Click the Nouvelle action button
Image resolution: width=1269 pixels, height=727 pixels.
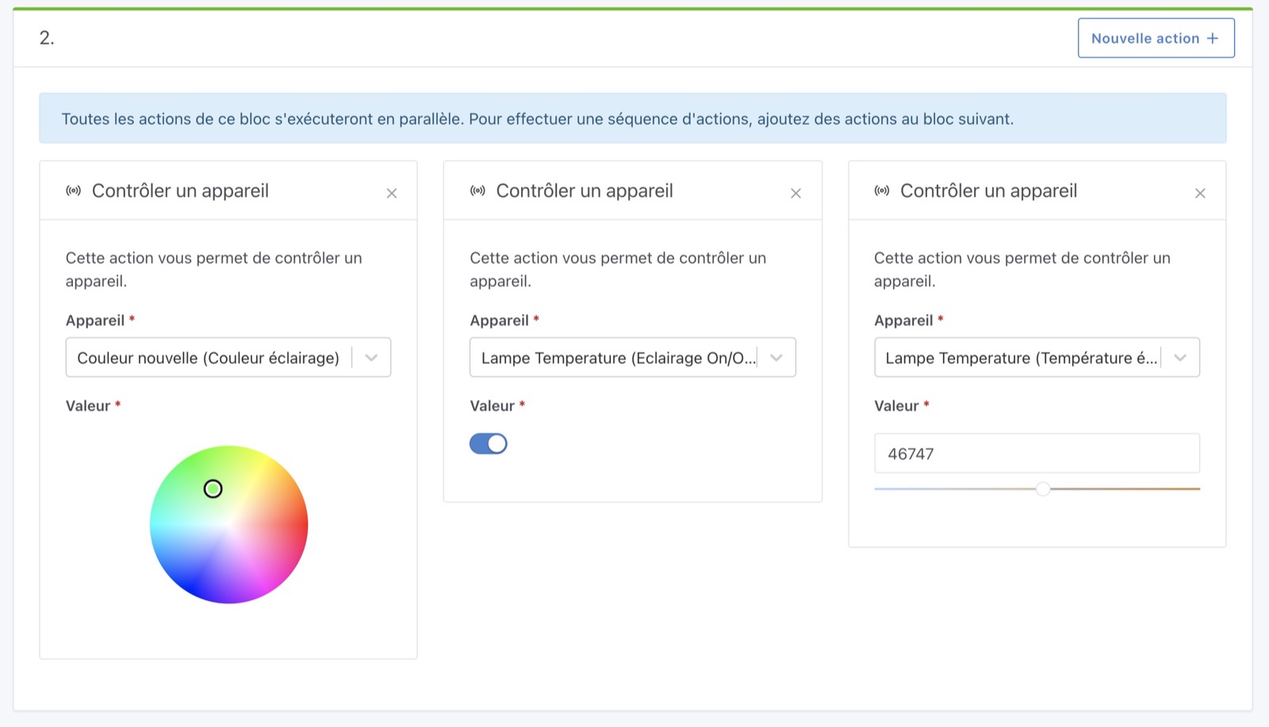(x=1155, y=37)
